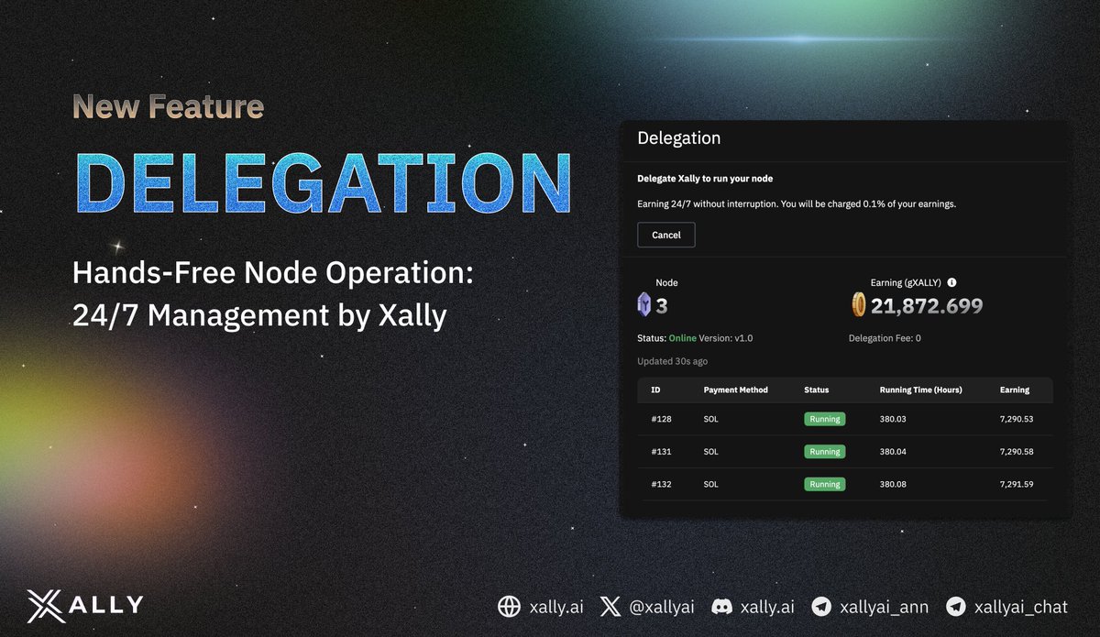Toggle the Running badge for node #131
This screenshot has height=637, width=1100.
click(824, 451)
